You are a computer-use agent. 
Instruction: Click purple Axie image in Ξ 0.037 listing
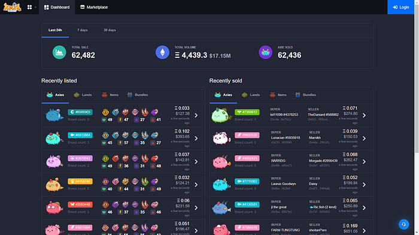tap(54, 162)
